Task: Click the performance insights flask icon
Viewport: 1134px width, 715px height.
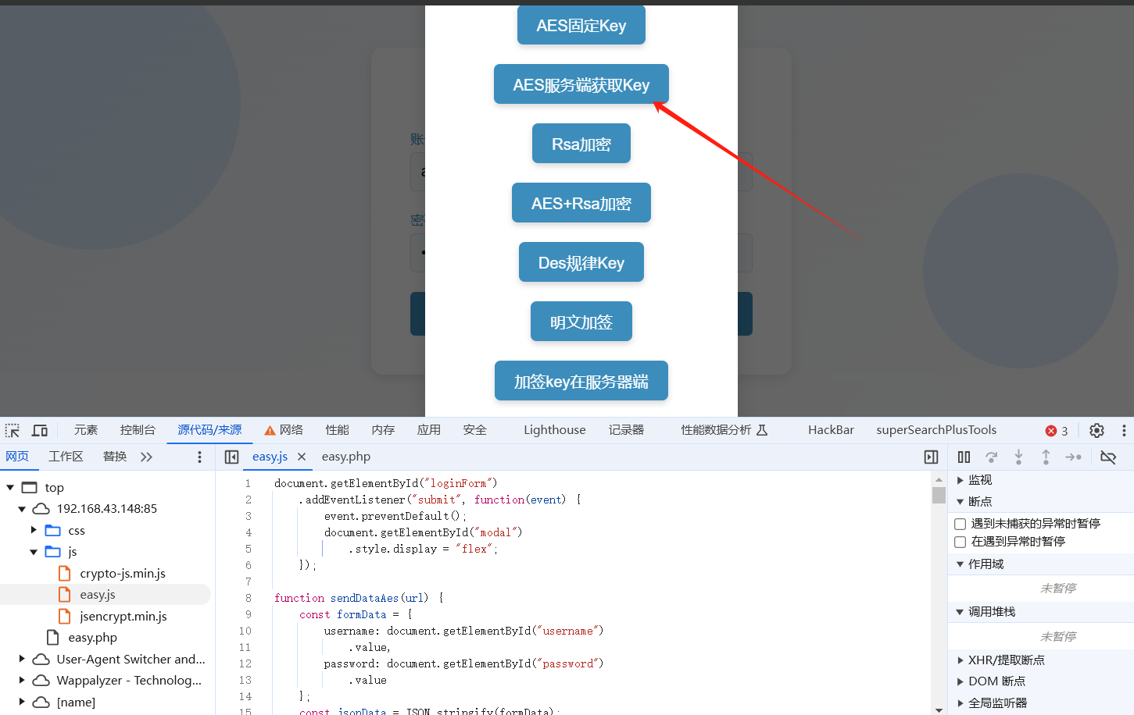Action: [x=762, y=430]
